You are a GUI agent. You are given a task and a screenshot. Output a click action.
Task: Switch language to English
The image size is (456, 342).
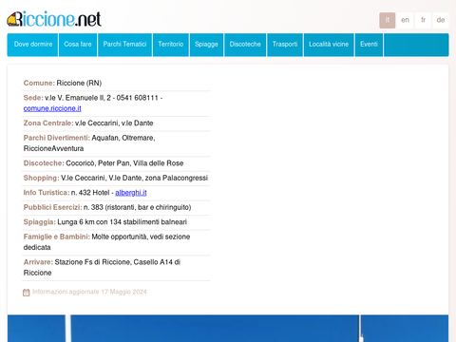point(405,20)
